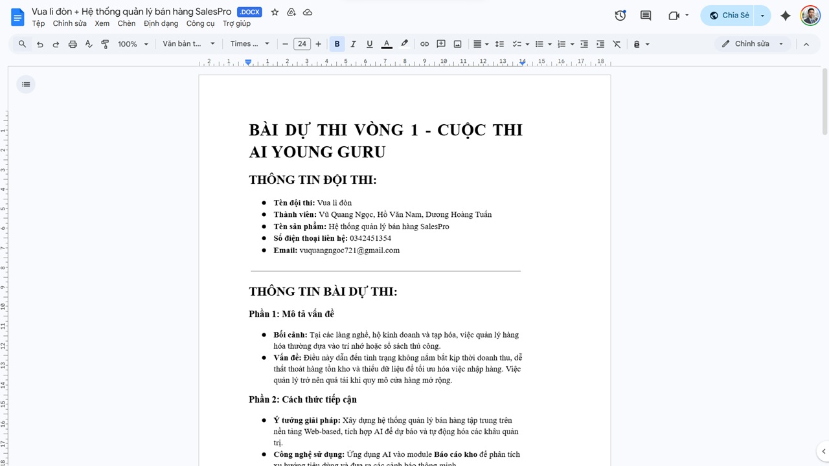This screenshot has width=829, height=466.
Task: Select the Paint format roller icon
Action: [x=105, y=44]
